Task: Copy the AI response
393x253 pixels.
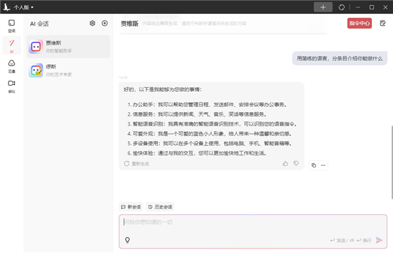Action: tap(314, 165)
